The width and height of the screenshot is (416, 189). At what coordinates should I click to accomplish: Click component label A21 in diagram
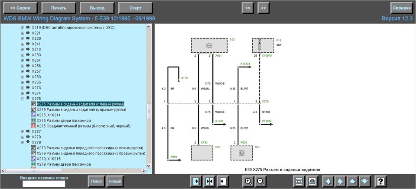click(x=257, y=147)
